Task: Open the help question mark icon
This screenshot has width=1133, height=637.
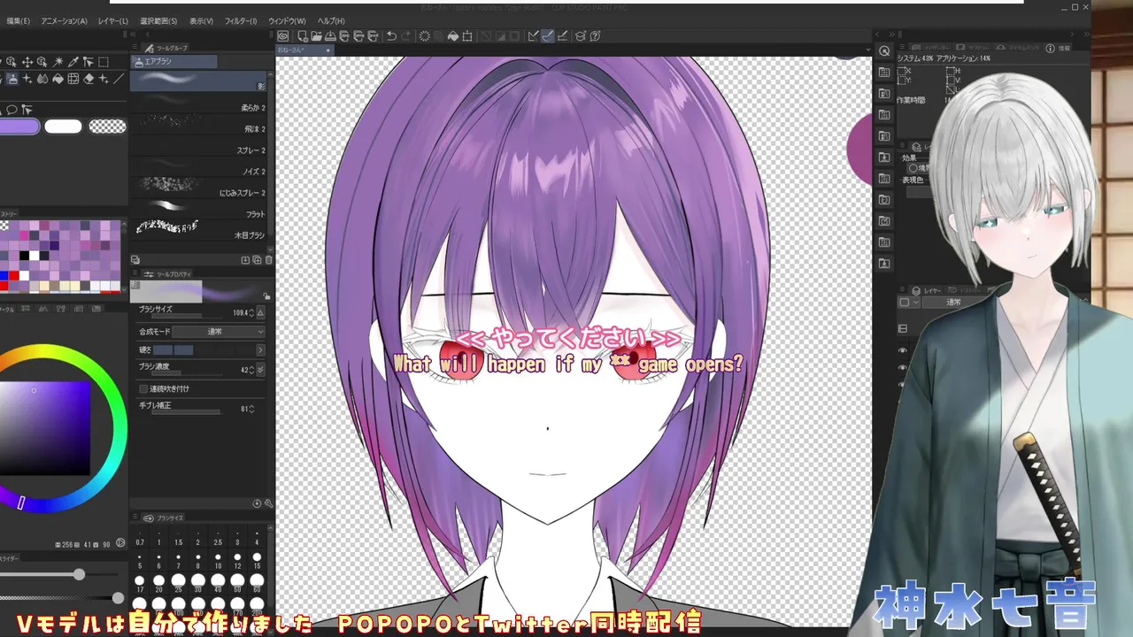Action: (x=596, y=36)
